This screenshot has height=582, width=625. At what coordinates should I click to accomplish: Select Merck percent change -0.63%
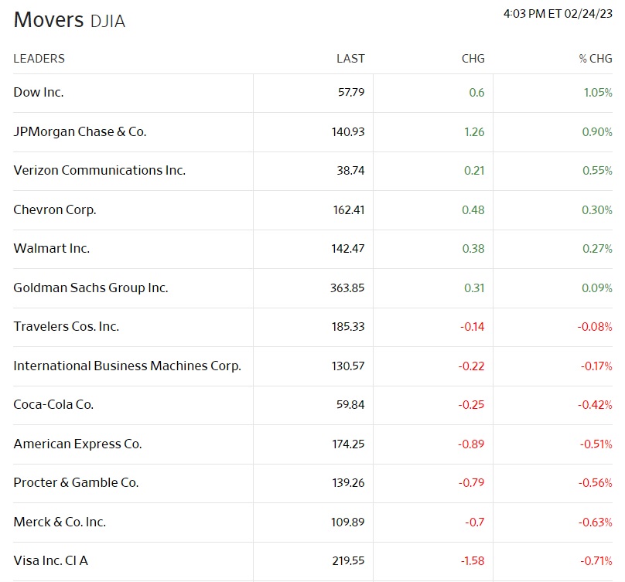pos(596,522)
